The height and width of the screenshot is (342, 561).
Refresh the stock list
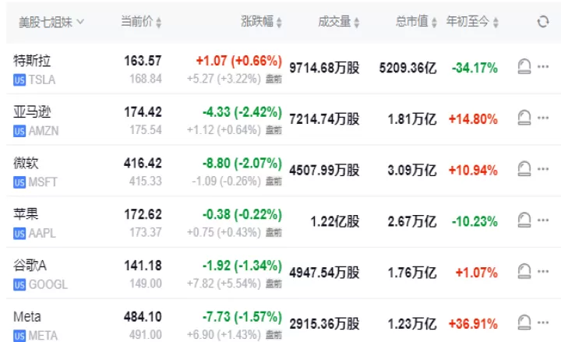click(x=543, y=22)
